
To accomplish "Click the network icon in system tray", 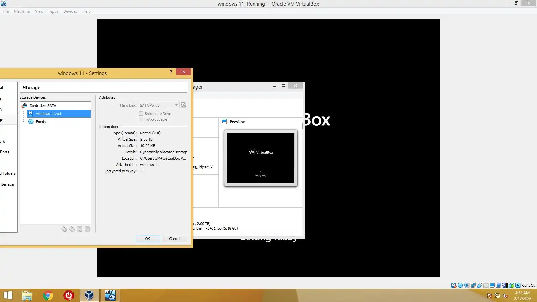I will [x=497, y=296].
